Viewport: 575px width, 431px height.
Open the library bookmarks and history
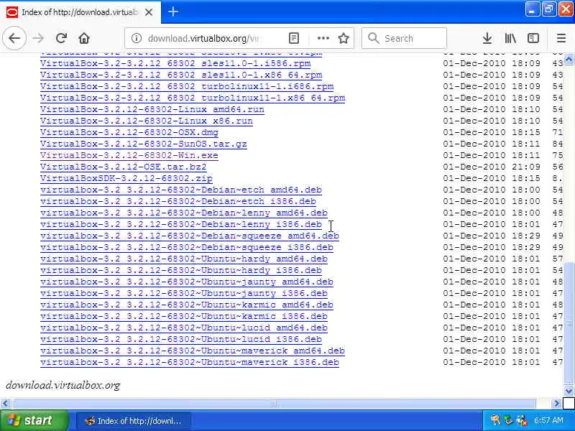point(510,38)
